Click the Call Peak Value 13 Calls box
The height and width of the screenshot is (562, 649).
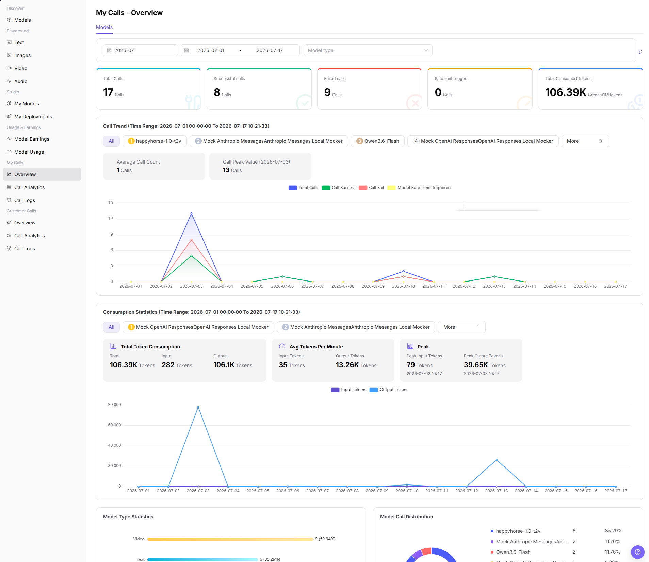[260, 166]
